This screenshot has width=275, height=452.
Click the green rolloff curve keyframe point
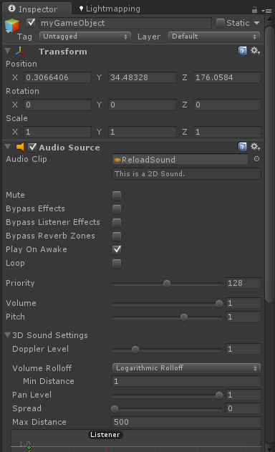29,447
